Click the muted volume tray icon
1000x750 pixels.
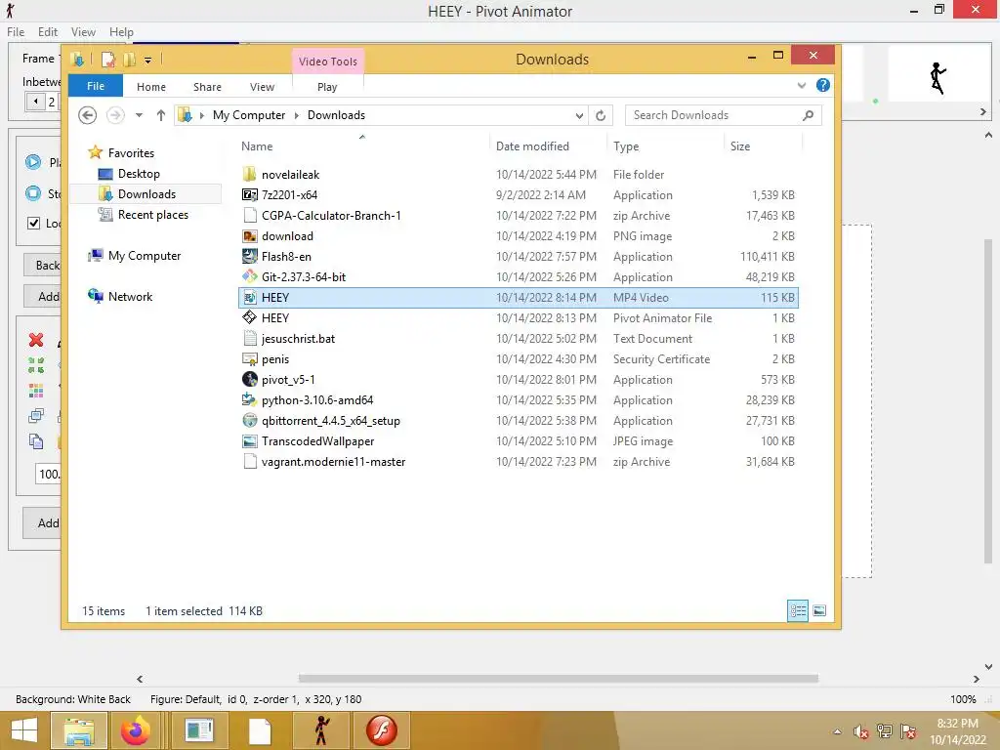point(861,731)
